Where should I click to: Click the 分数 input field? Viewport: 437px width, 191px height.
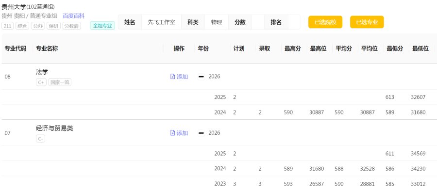tap(258, 22)
